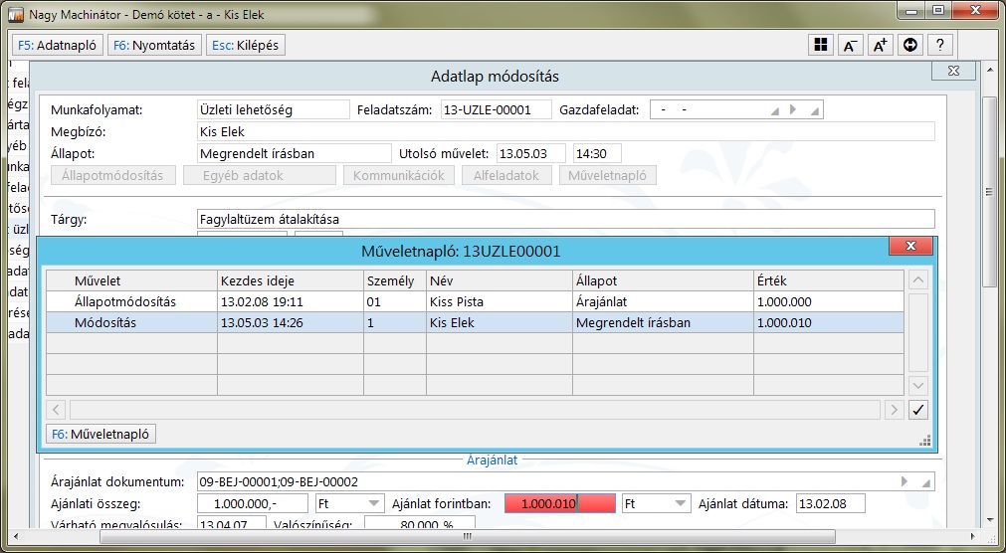This screenshot has height=553, width=1006.
Task: Open the Ajánlati összeg currency dropdown
Action: pyautogui.click(x=374, y=503)
